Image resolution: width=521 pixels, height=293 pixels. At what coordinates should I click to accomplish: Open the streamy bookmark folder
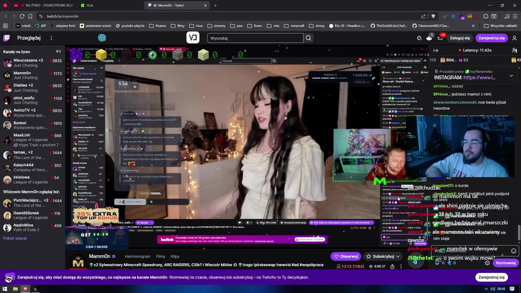click(x=216, y=26)
